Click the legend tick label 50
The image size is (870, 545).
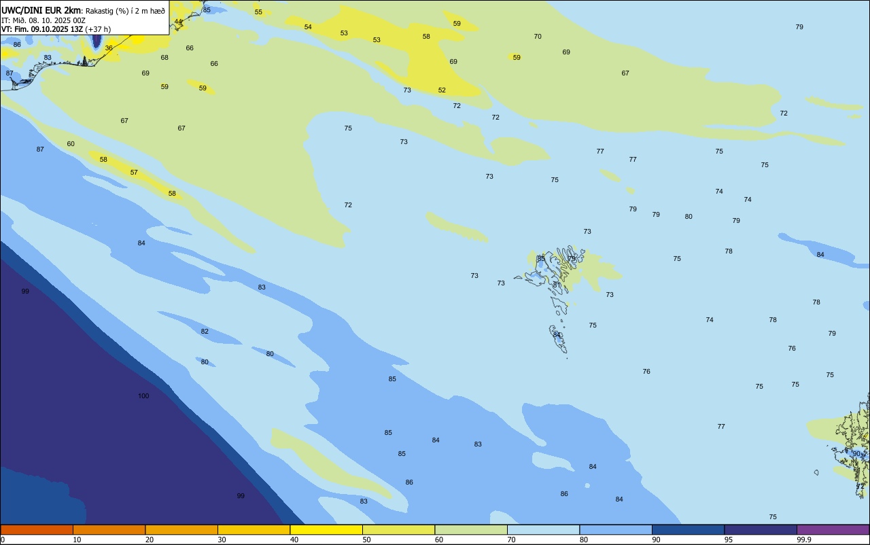click(366, 540)
